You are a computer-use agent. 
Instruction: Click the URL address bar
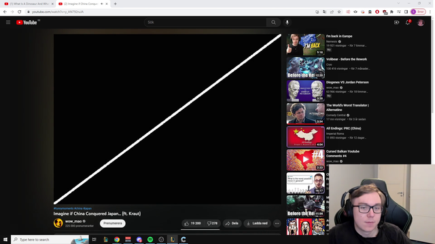[169, 12]
